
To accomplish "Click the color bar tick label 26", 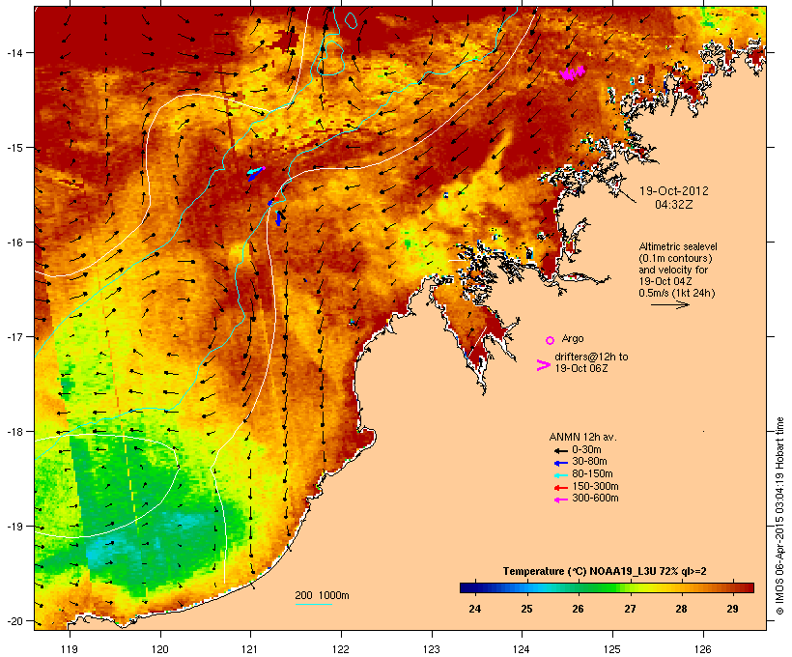I will [x=578, y=609].
